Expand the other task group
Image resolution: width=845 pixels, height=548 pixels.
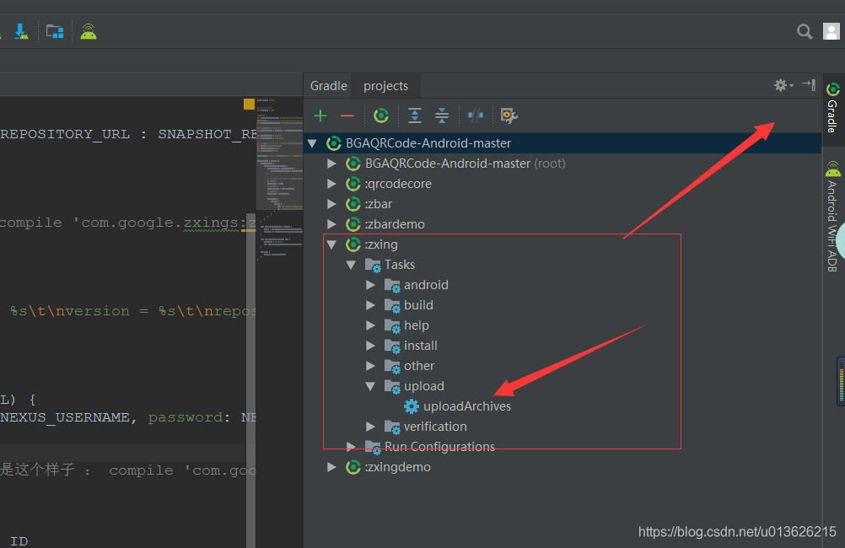[x=371, y=366]
